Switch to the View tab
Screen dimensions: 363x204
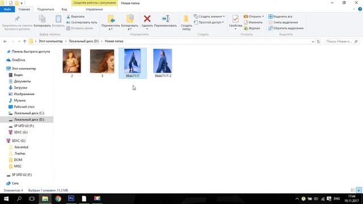click(x=64, y=9)
